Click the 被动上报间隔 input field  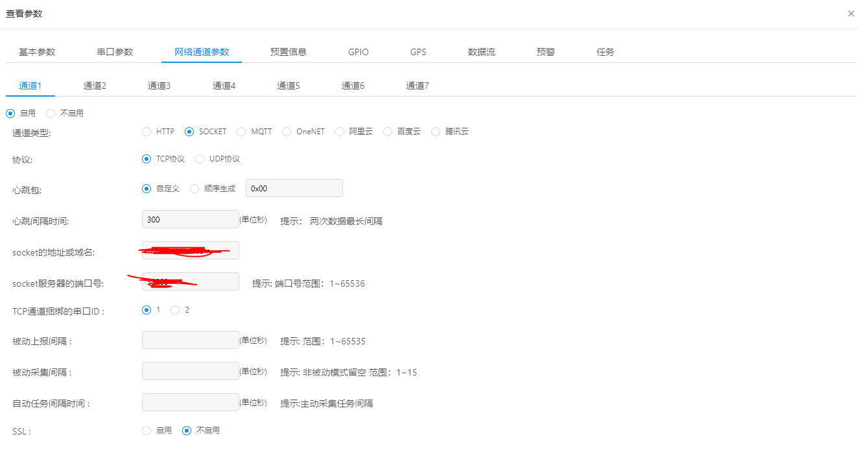click(x=190, y=340)
